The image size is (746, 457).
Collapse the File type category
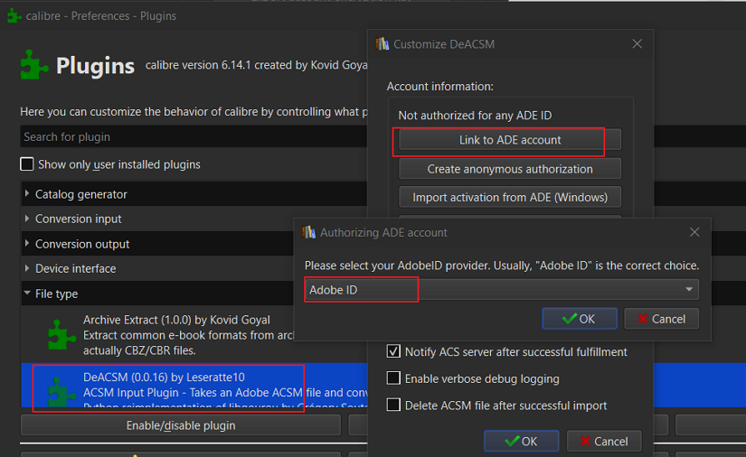point(27,294)
